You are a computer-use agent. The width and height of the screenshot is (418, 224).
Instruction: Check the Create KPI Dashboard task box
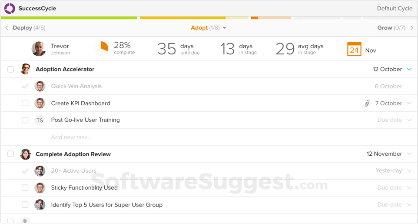click(25, 103)
